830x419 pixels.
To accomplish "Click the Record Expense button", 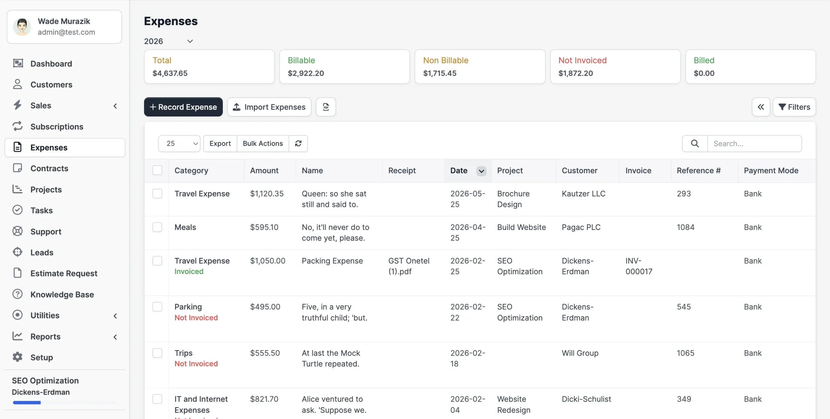I will point(183,107).
